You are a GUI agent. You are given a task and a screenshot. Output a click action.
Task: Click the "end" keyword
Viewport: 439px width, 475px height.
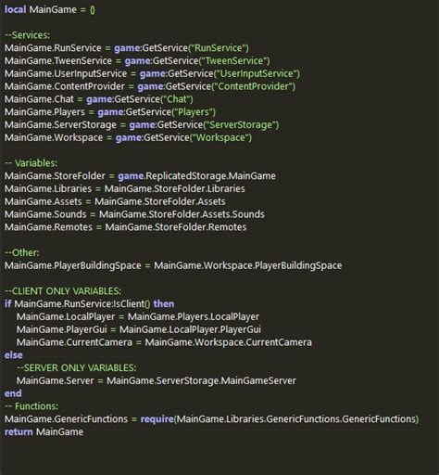pos(13,393)
